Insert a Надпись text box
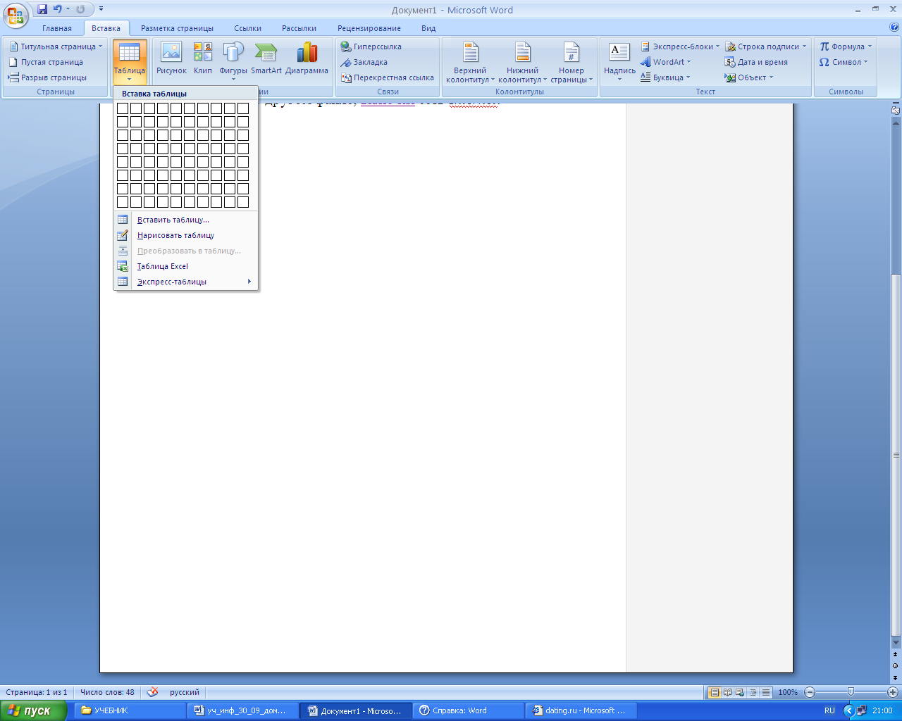 tap(619, 62)
